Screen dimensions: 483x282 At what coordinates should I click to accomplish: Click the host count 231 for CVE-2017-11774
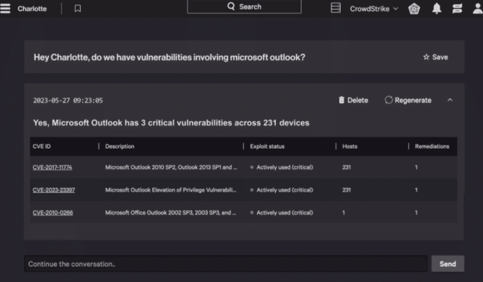click(346, 167)
